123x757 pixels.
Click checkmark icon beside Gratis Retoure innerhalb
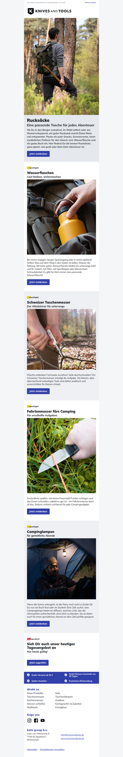point(66,675)
